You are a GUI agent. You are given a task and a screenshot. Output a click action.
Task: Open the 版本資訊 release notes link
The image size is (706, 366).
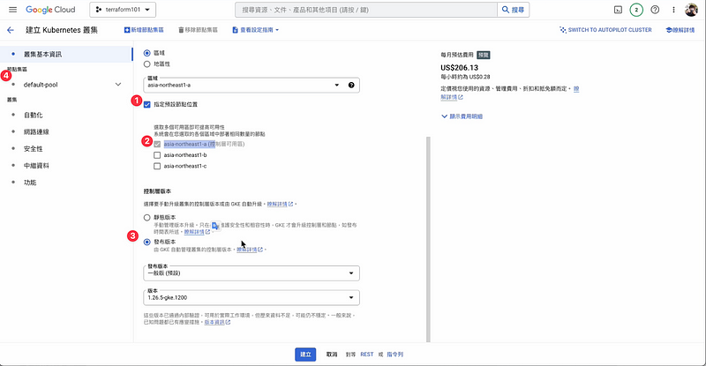(x=217, y=322)
